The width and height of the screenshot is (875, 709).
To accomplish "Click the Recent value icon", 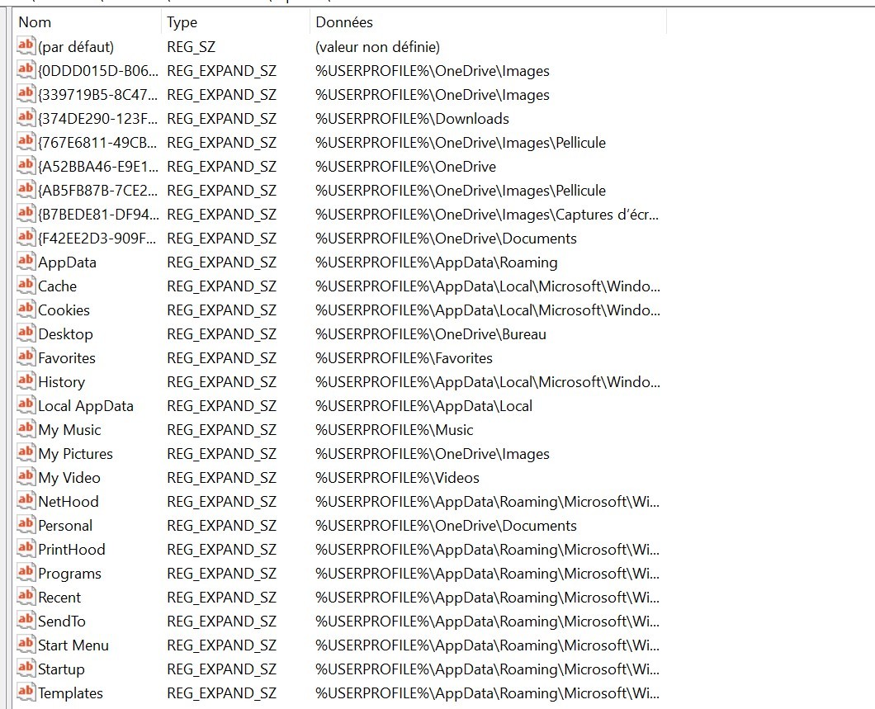I will 26,598.
